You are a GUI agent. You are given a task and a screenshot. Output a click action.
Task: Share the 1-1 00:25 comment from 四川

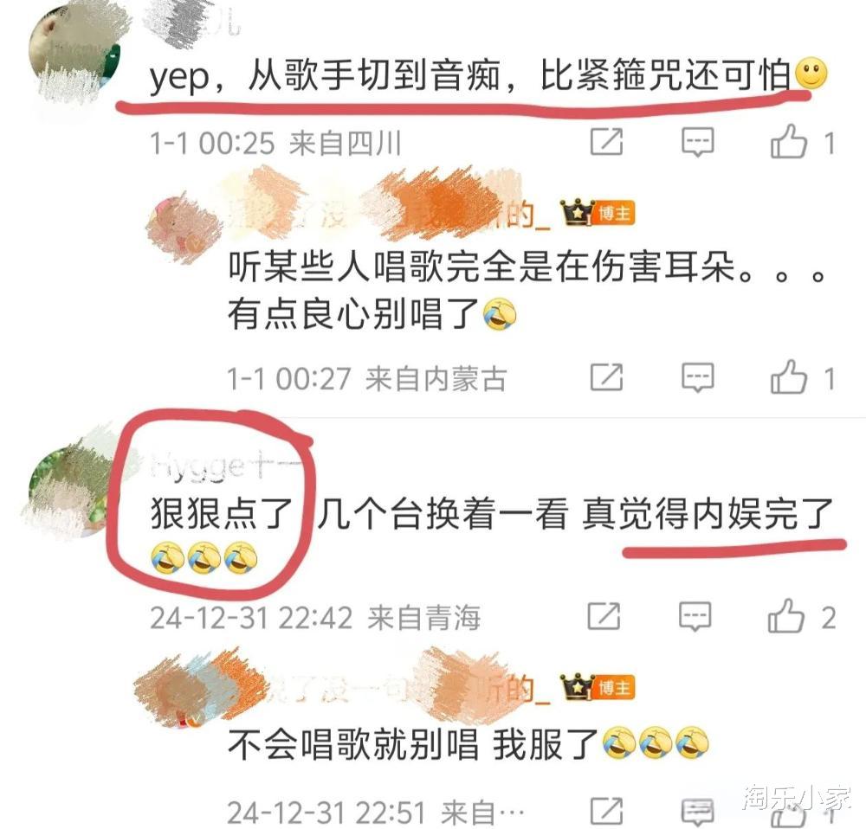(x=606, y=142)
